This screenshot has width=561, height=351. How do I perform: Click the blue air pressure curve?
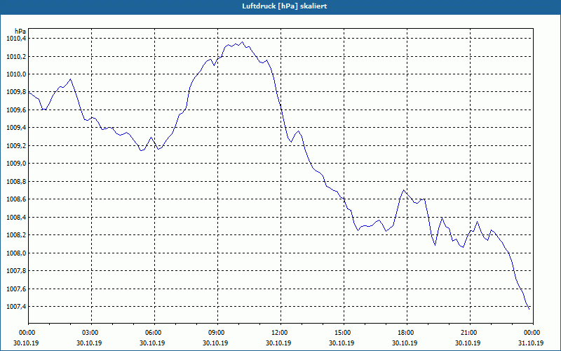pos(281,107)
